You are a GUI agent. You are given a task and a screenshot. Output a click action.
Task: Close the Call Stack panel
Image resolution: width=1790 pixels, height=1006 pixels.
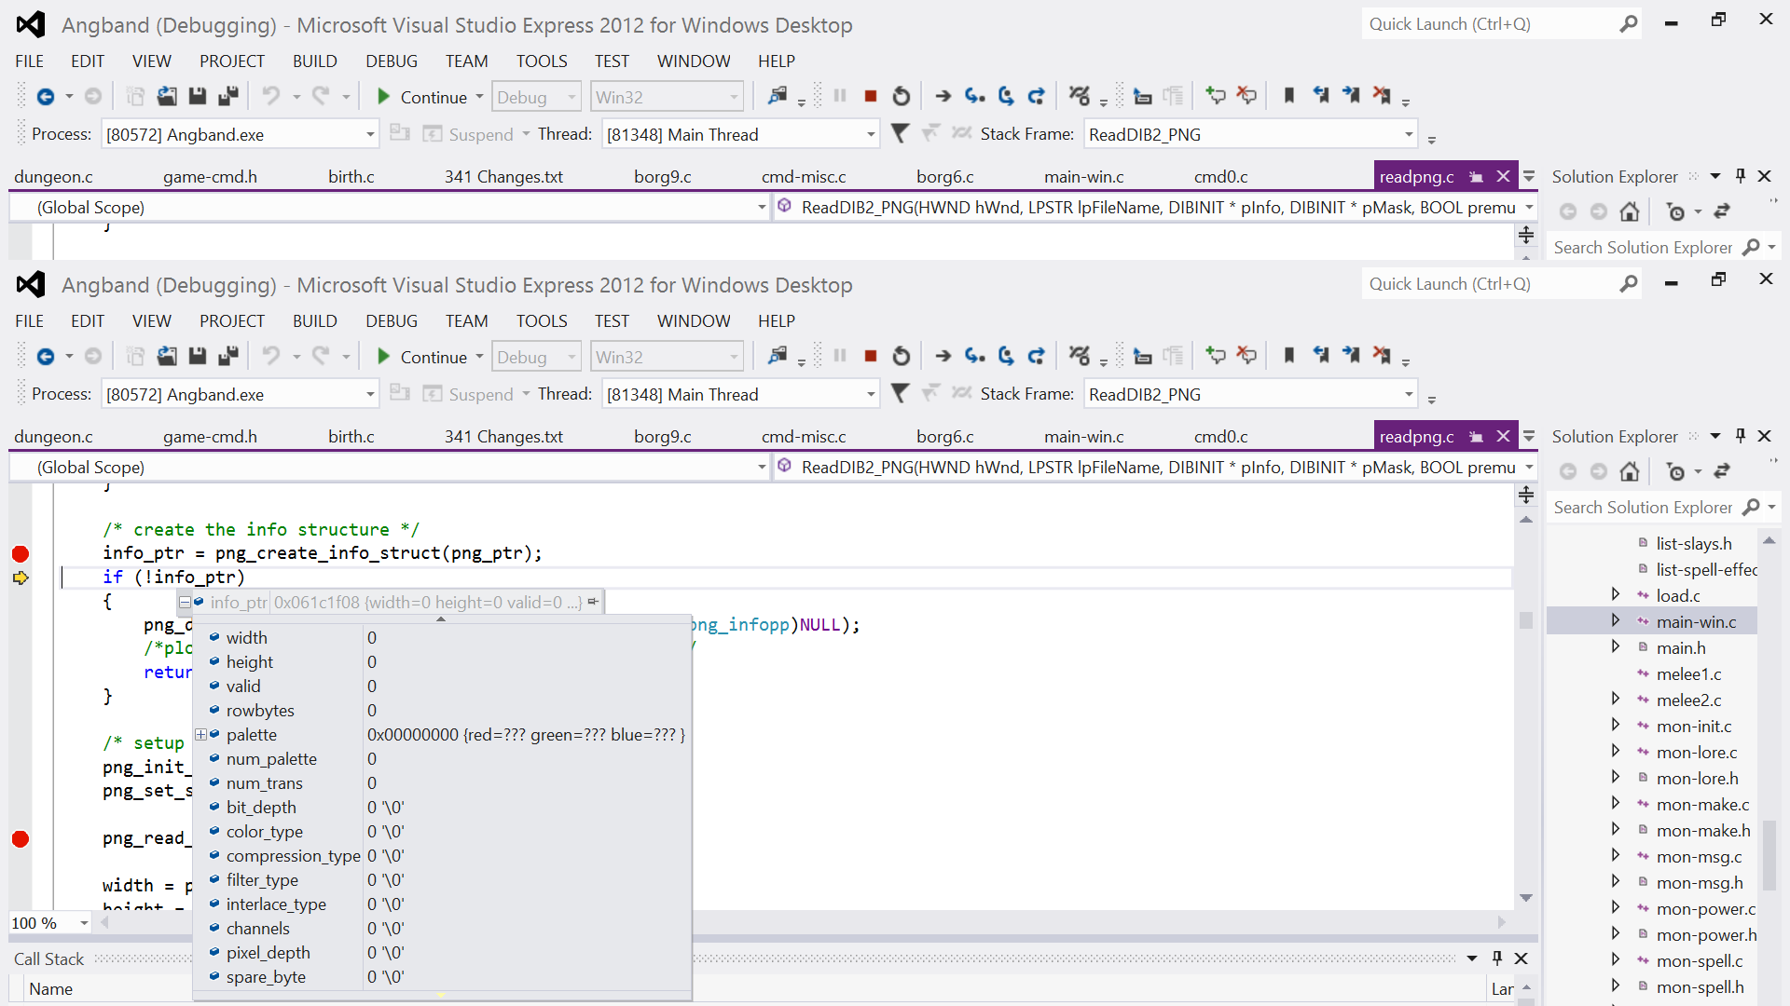[x=1521, y=958]
